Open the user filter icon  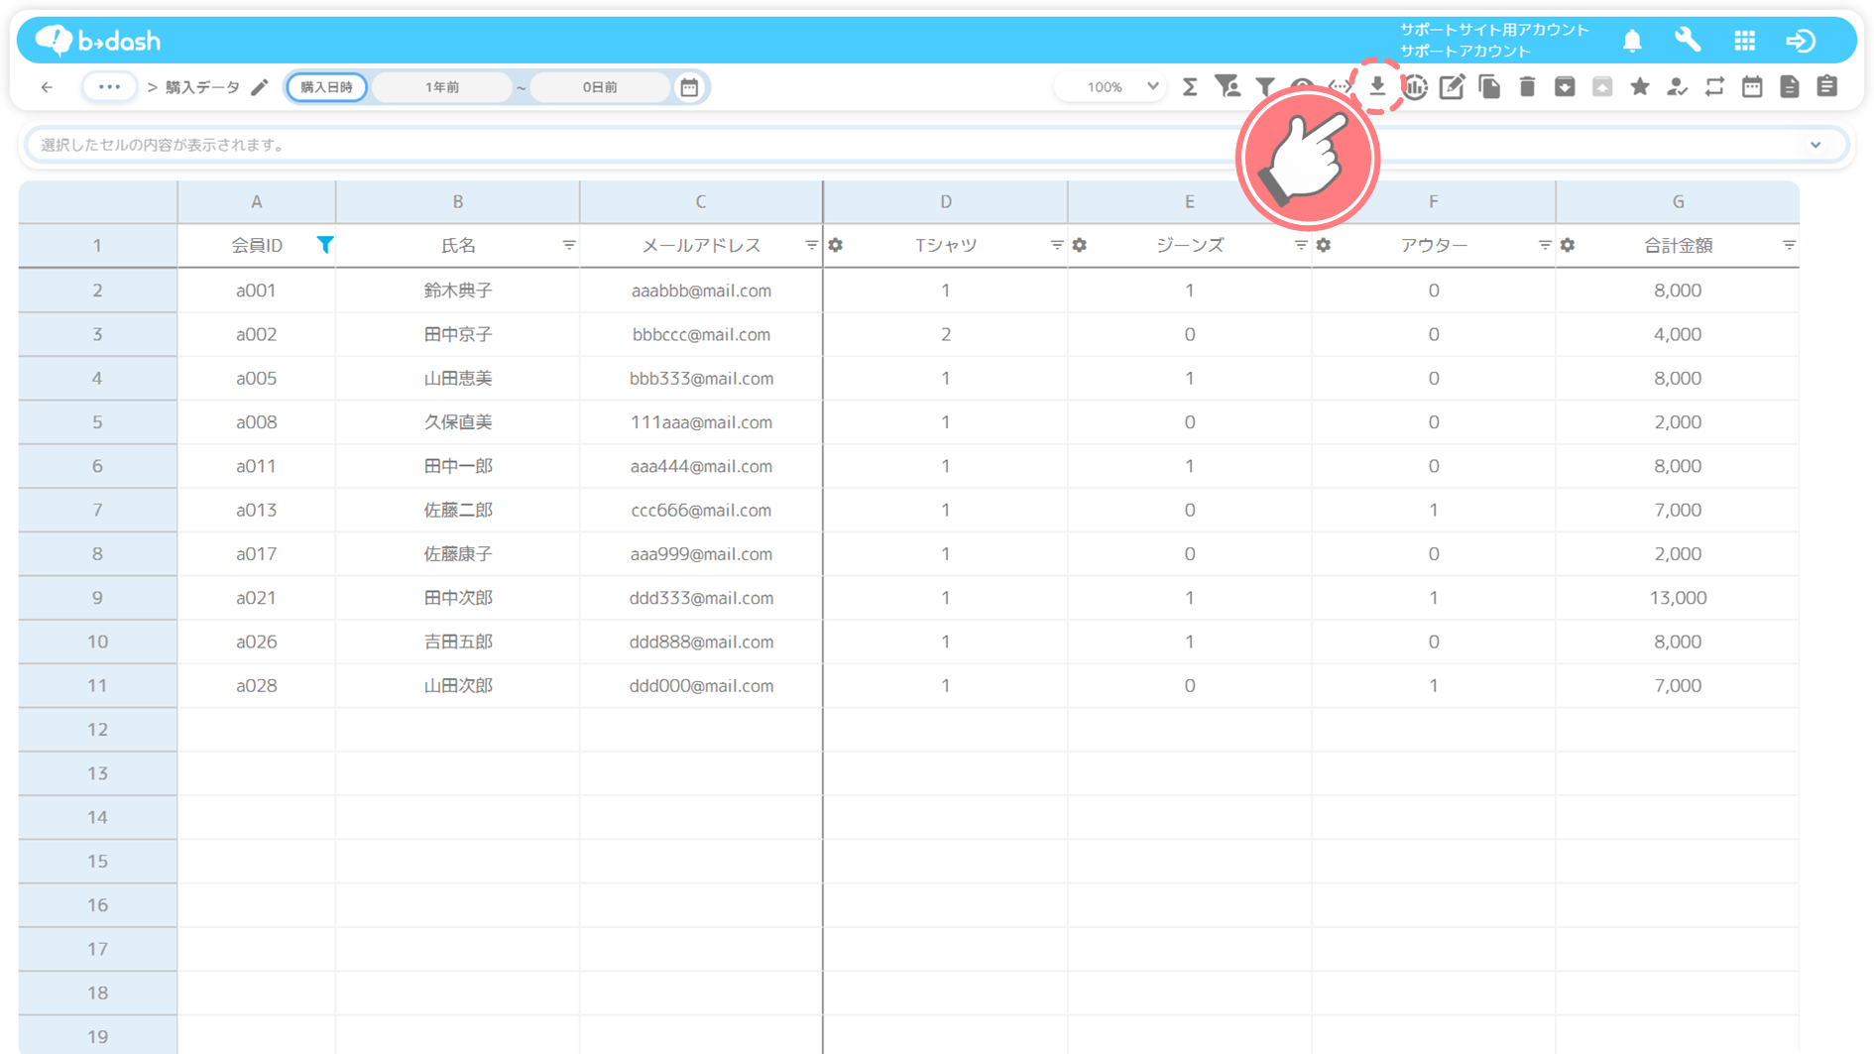point(1228,87)
